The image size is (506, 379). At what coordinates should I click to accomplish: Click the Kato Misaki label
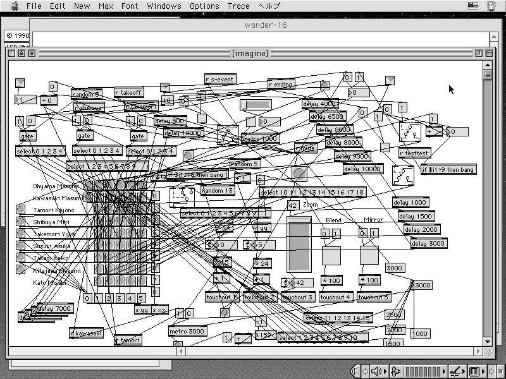click(x=49, y=282)
